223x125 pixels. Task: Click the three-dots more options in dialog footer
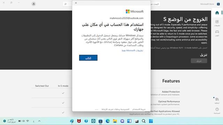coord(97,109)
